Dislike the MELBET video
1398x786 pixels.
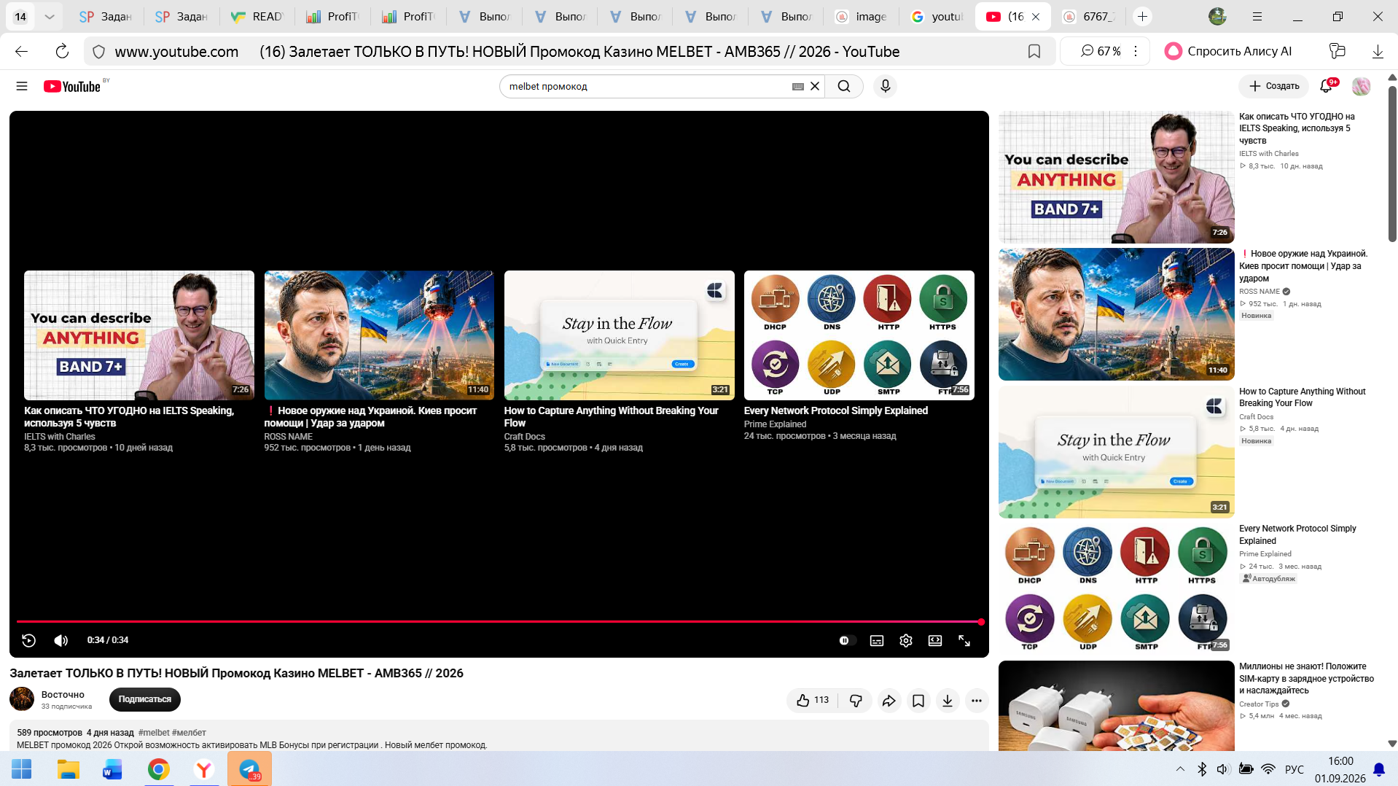click(x=856, y=700)
